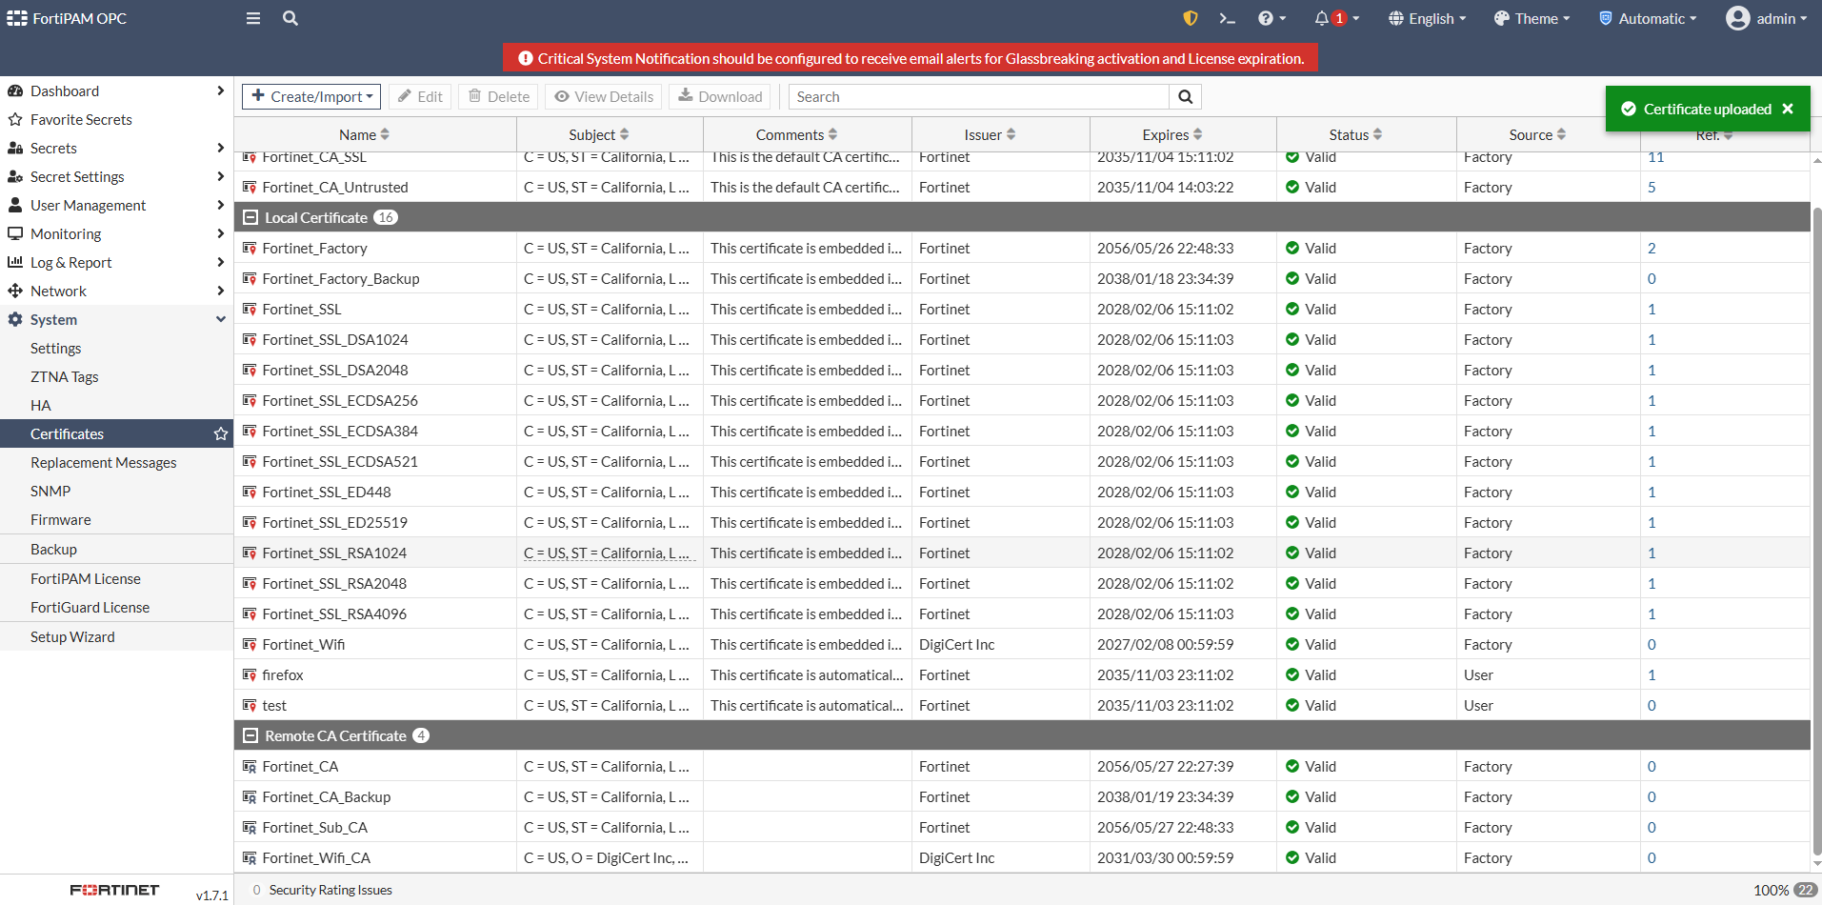
Task: Sort table by Subject column arrows
Action: [624, 134]
